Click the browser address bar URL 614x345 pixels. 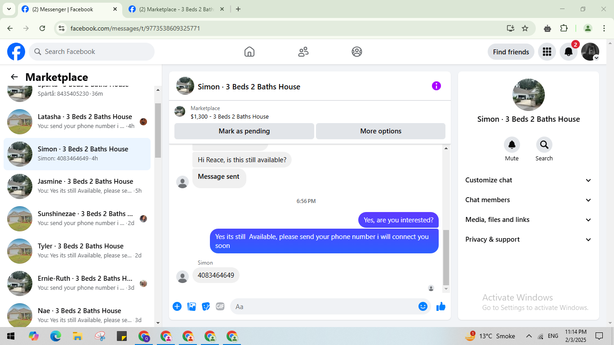point(135,28)
